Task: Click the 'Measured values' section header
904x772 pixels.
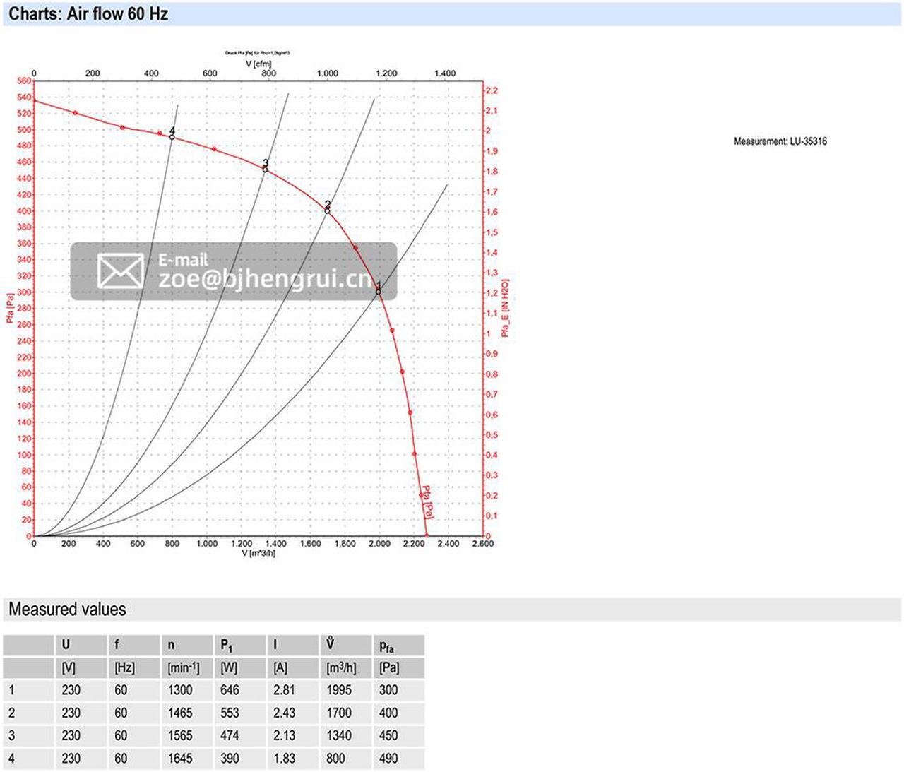Action: [x=67, y=609]
